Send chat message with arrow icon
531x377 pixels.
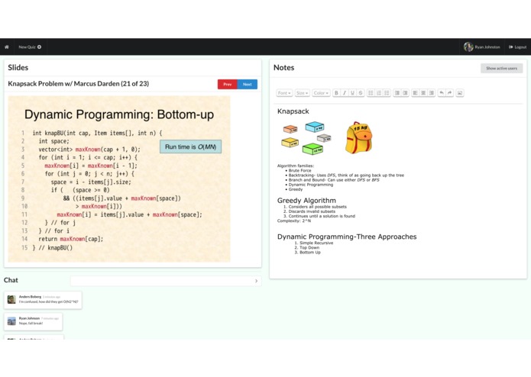click(x=256, y=281)
